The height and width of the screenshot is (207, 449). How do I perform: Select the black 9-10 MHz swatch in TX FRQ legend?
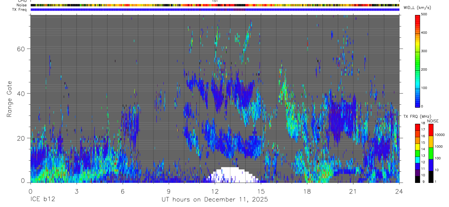[x=418, y=179]
